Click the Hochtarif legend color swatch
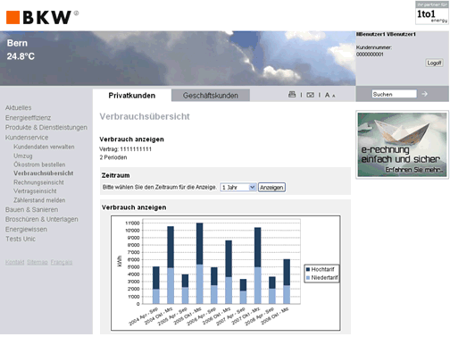The width and height of the screenshot is (450, 337). point(308,269)
